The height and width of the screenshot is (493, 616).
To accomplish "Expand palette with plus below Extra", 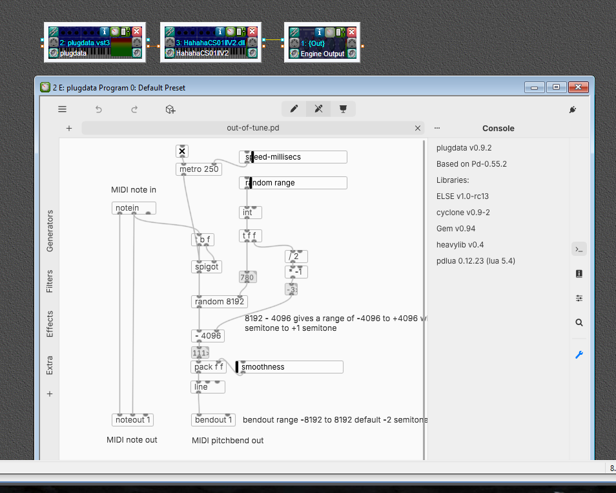I will (50, 393).
